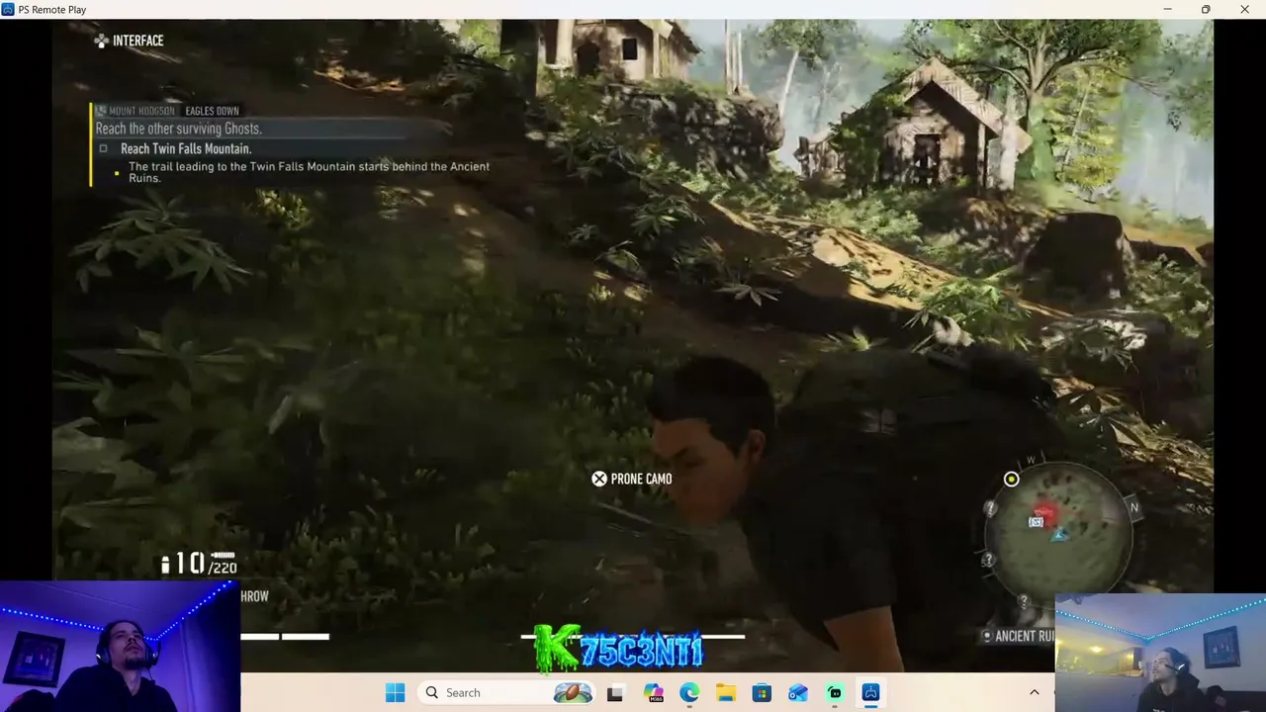
Task: Click the topmost question-mark marker on minimap
Action: coord(991,509)
